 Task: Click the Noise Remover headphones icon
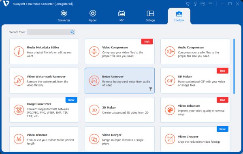pyautogui.click(x=94, y=80)
